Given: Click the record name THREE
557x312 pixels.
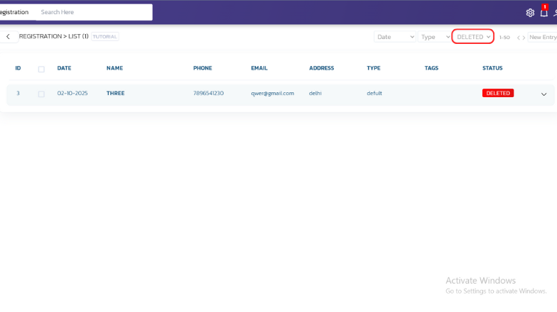Looking at the screenshot, I should pyautogui.click(x=115, y=93).
